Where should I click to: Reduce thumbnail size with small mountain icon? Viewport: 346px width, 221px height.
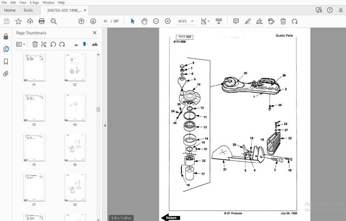pos(76,45)
